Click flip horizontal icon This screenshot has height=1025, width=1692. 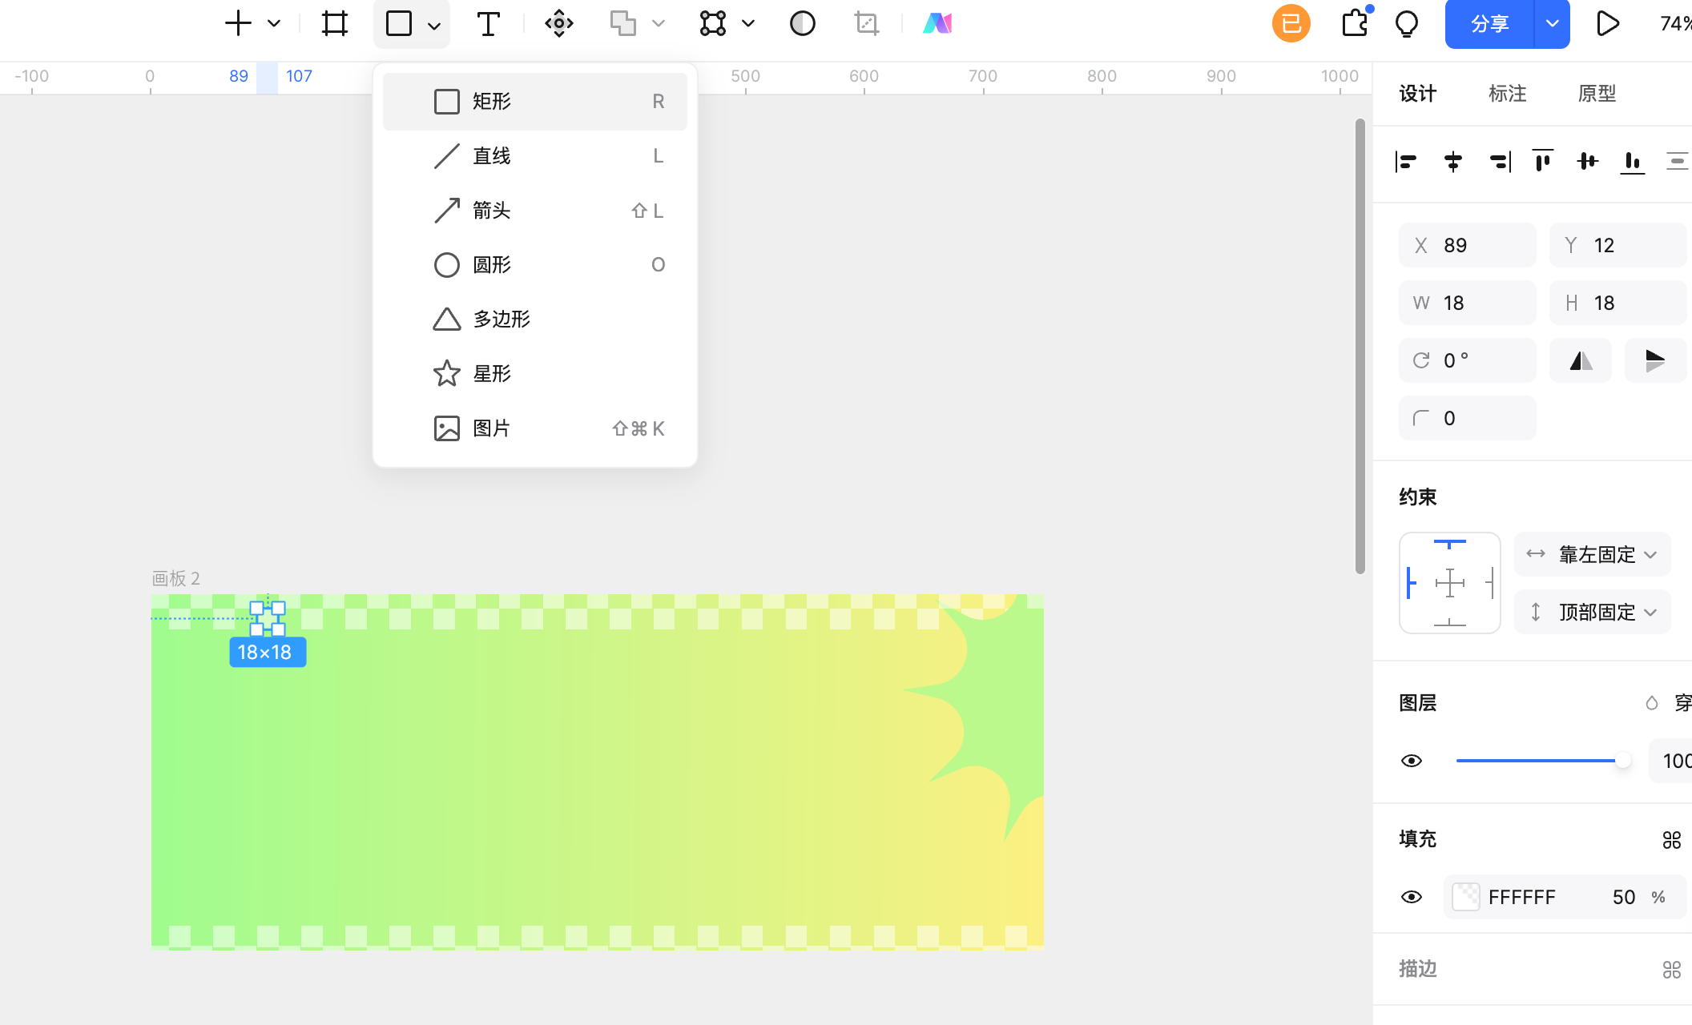[1581, 360]
